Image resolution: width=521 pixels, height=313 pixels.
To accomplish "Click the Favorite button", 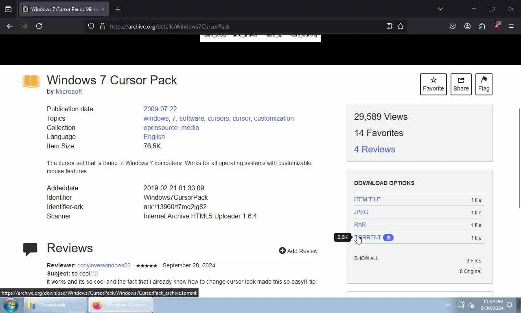I will point(433,84).
